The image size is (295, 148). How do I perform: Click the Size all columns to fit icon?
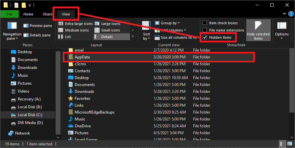click(x=157, y=37)
